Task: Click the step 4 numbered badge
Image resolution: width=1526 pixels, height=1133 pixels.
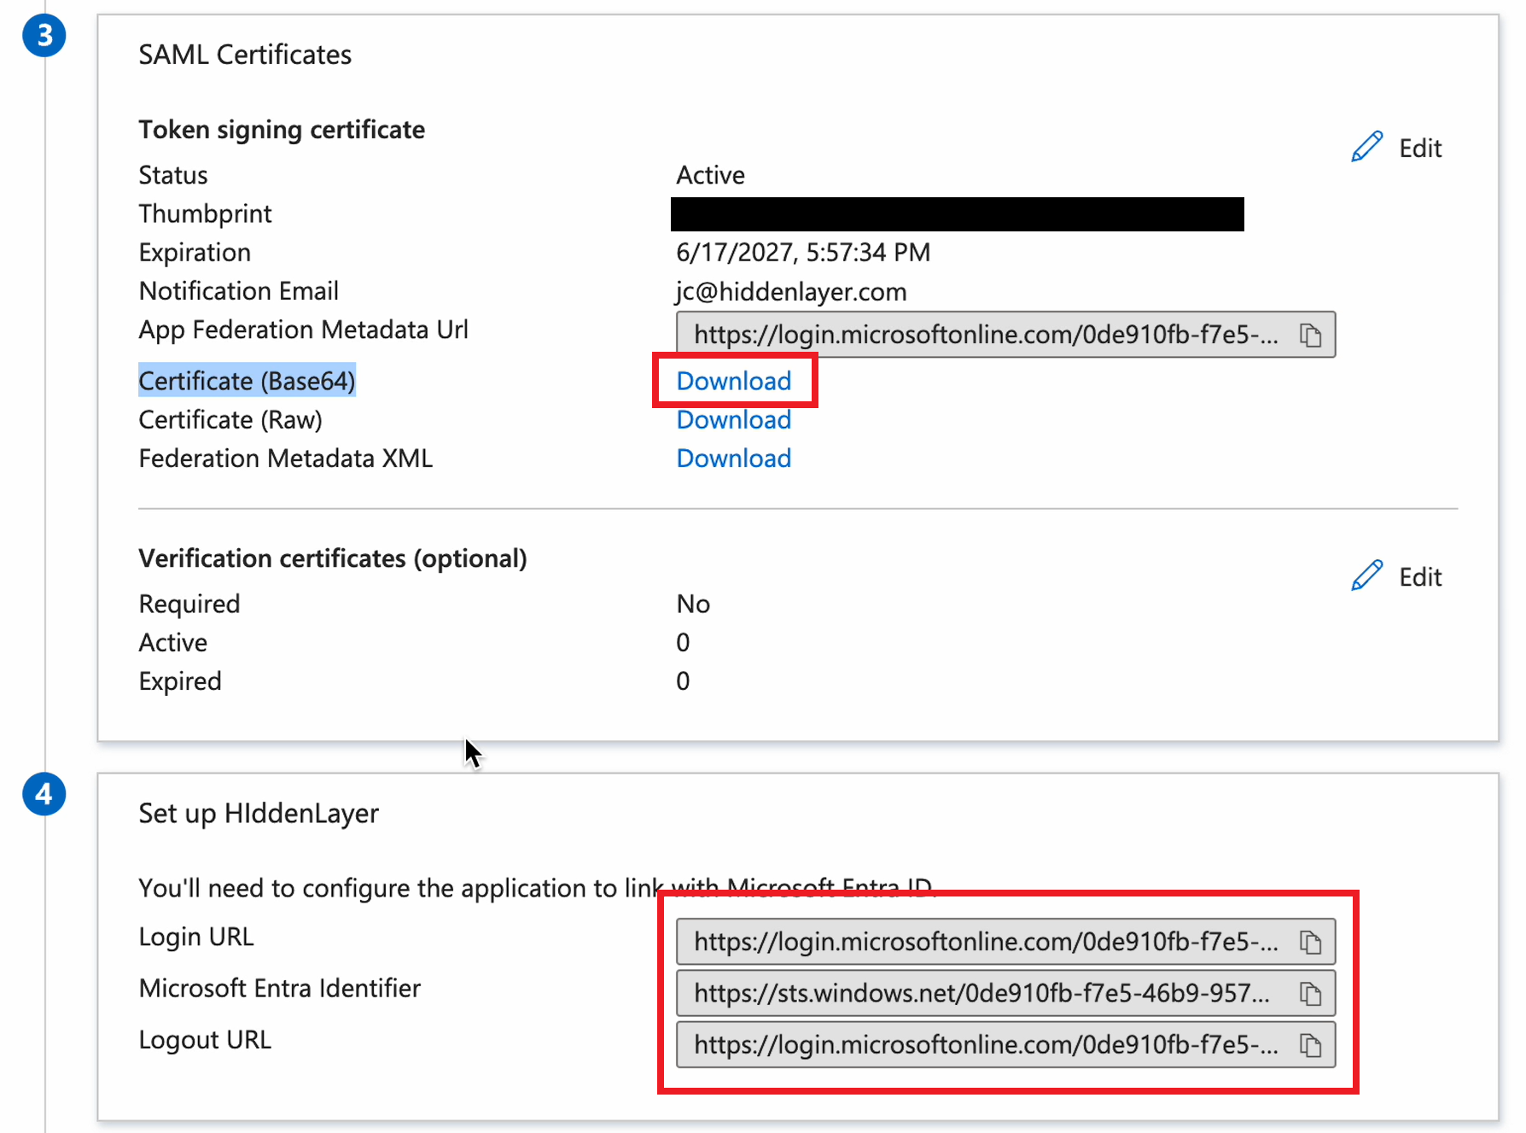Action: coord(44,793)
